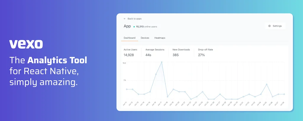Click the back arrow icon
303x121 pixels.
[x=125, y=19]
